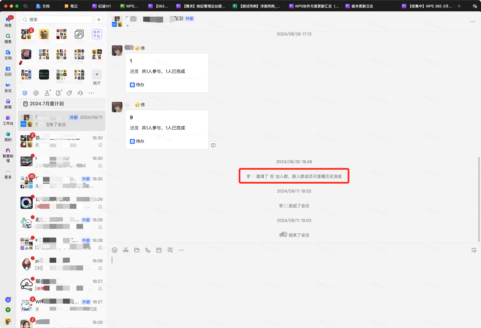Start a phone call from chat toolbar

tap(148, 250)
